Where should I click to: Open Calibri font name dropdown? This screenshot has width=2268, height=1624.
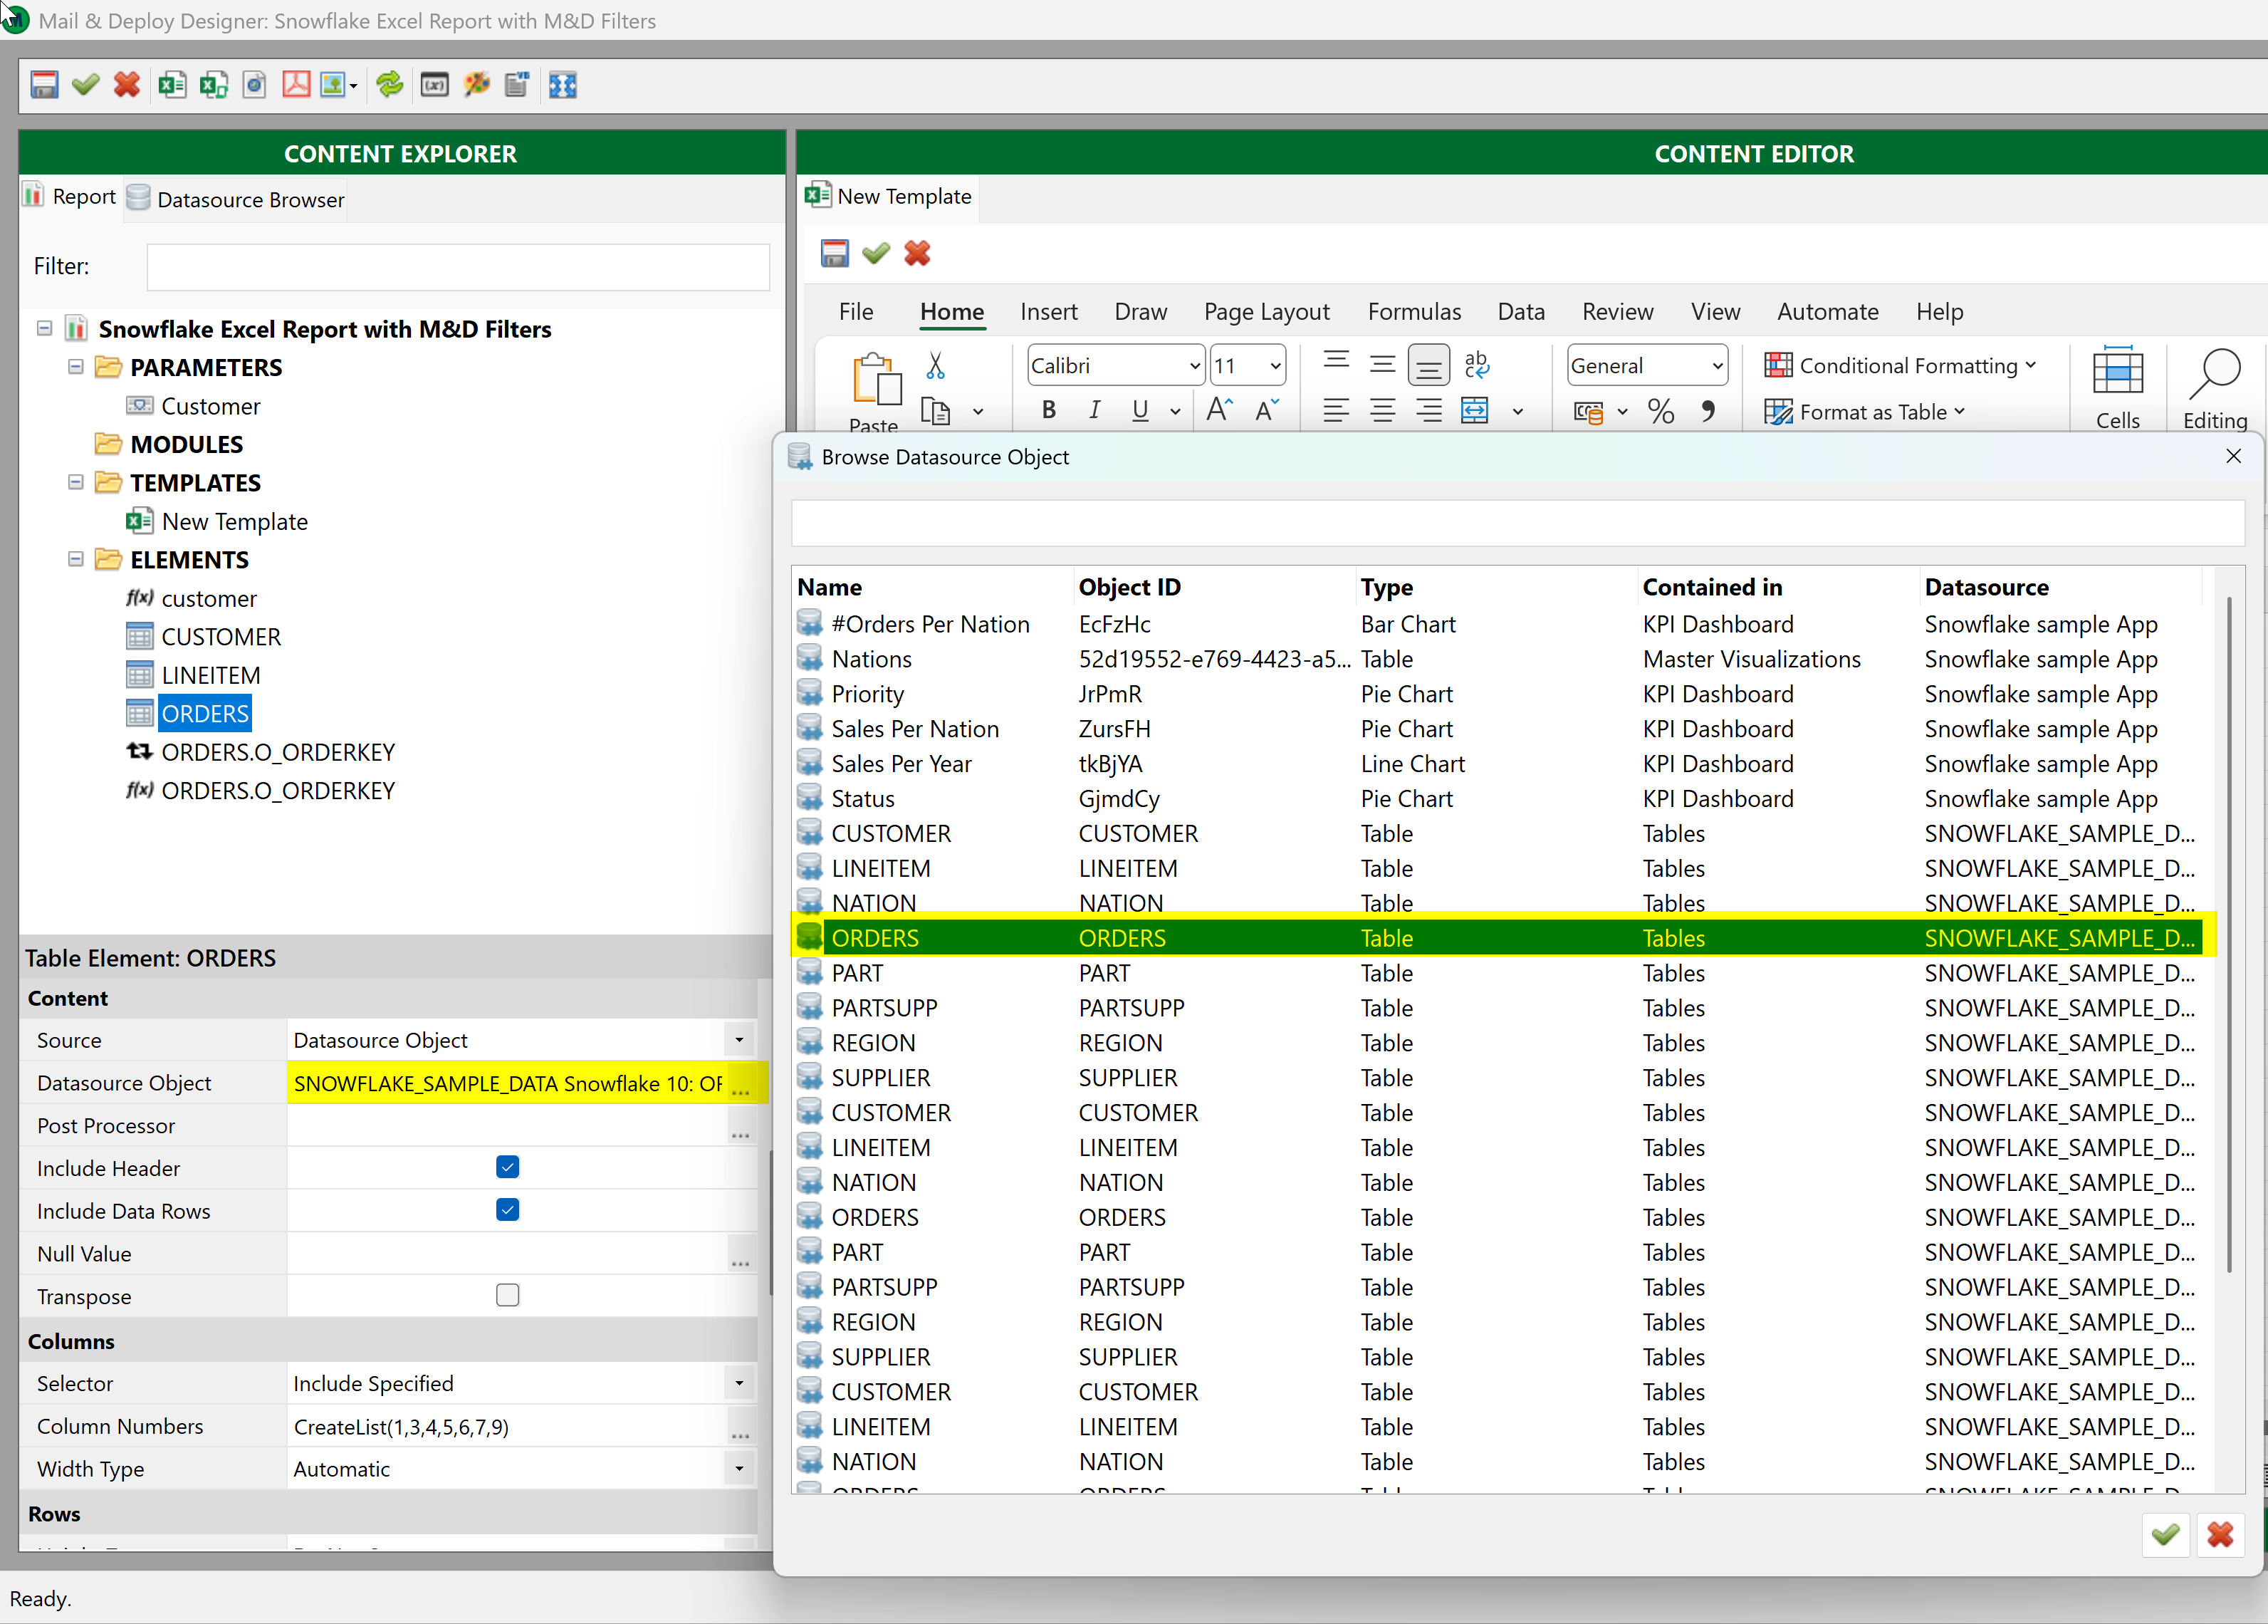pos(1194,366)
